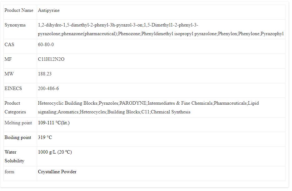Click the "Synonyms" row label
The image size is (292, 191).
pos(15,25)
